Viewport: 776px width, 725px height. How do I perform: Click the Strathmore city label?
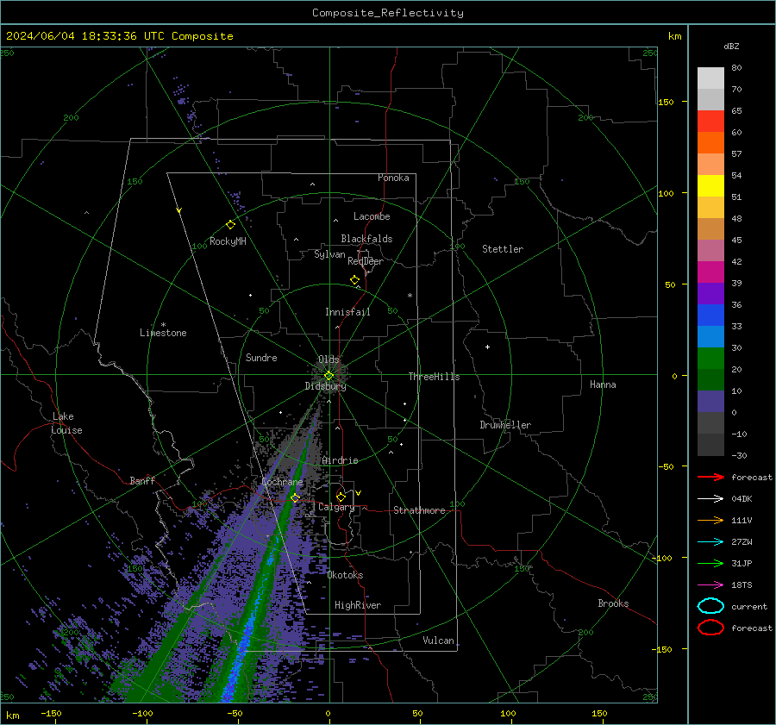coord(419,510)
